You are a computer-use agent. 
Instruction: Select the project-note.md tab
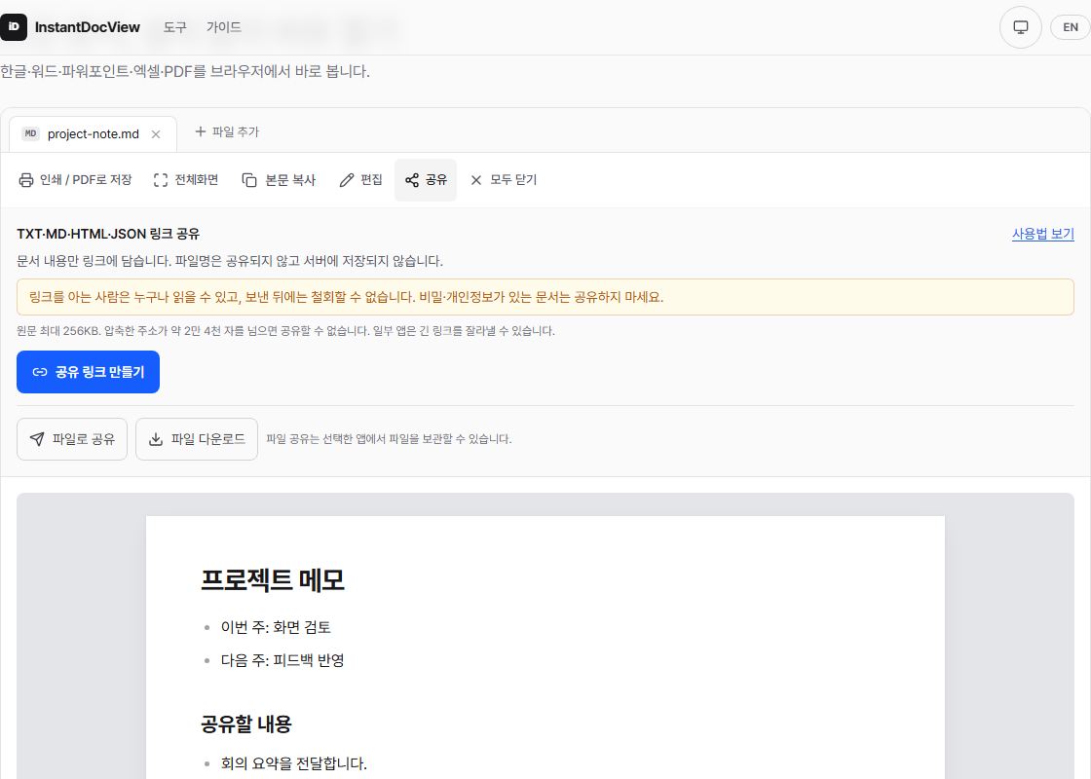click(x=93, y=134)
